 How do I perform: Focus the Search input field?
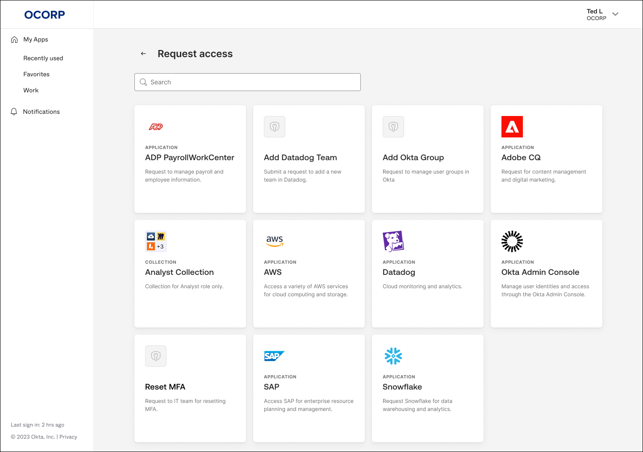point(247,82)
